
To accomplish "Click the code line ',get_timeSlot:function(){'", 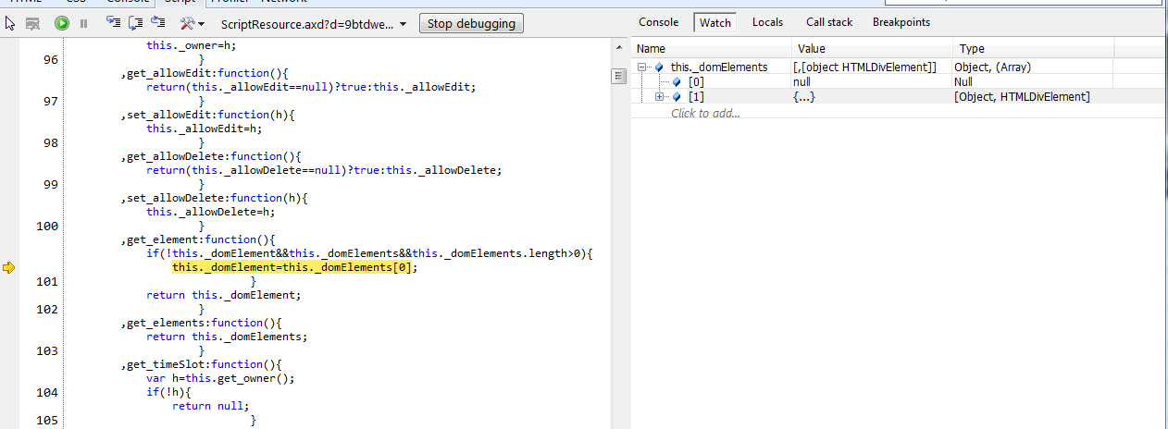I will click(x=201, y=364).
